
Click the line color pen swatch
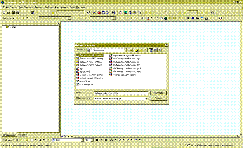point(128,140)
